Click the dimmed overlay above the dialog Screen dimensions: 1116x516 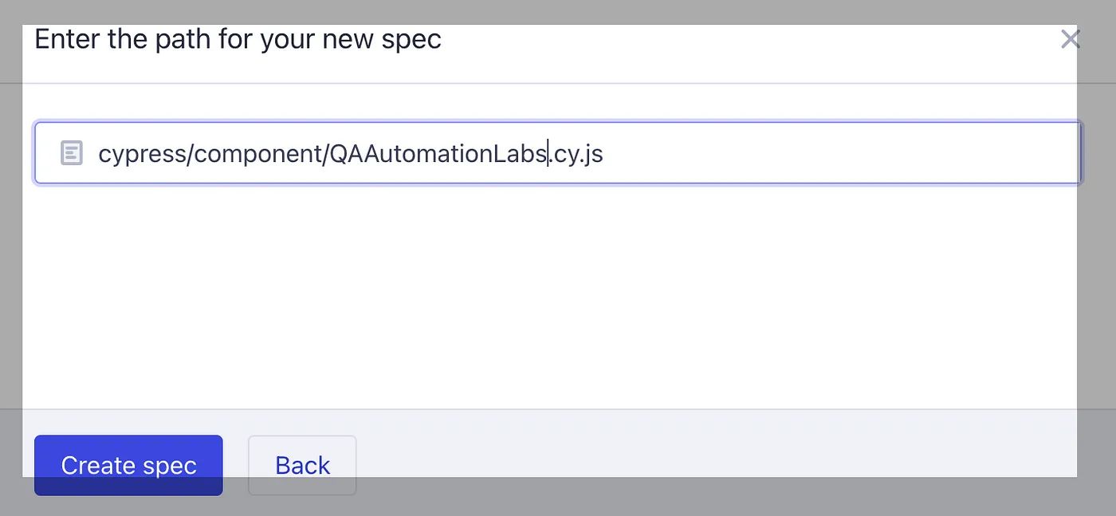pyautogui.click(x=558, y=11)
